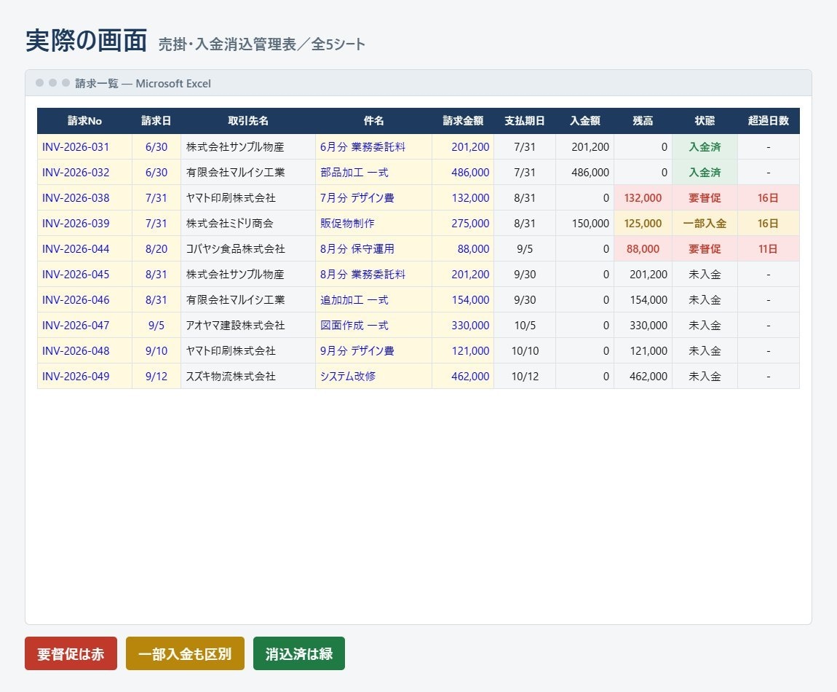The image size is (837, 692).
Task: Select the 部品加工 一式 subject cell
Action: click(373, 172)
